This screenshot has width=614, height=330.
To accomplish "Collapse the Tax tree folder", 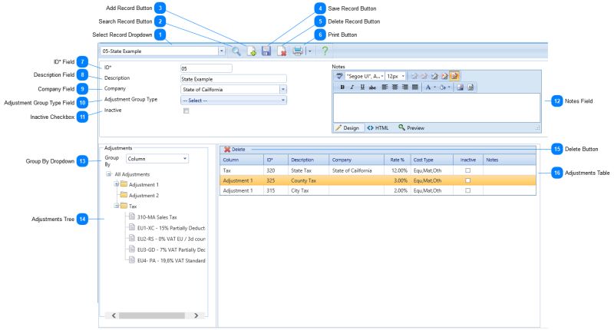I will pyautogui.click(x=117, y=206).
